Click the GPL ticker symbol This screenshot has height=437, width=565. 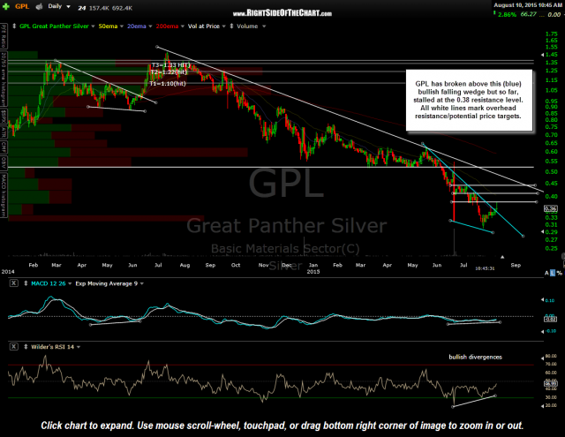click(22, 6)
